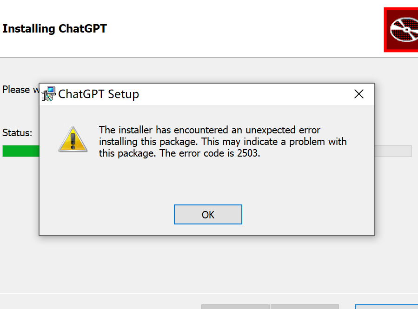The height and width of the screenshot is (309, 418).
Task: Click the setup computer icon before the dialog title
Action: click(49, 94)
